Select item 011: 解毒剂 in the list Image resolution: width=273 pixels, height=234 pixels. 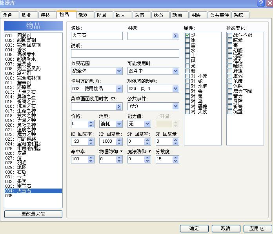point(33,83)
